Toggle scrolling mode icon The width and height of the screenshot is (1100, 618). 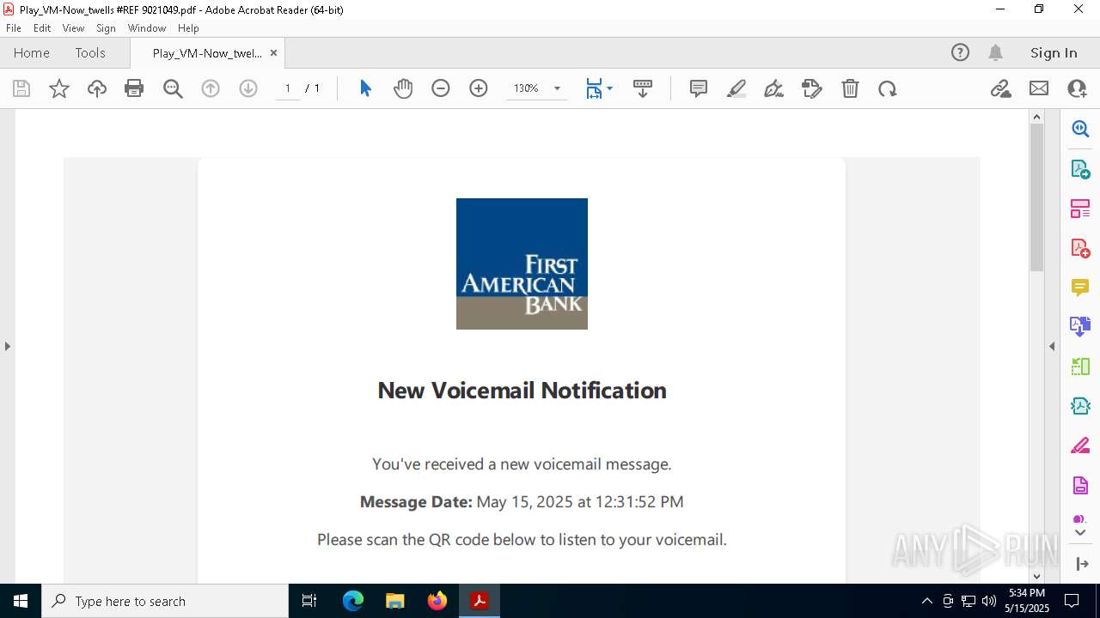643,88
